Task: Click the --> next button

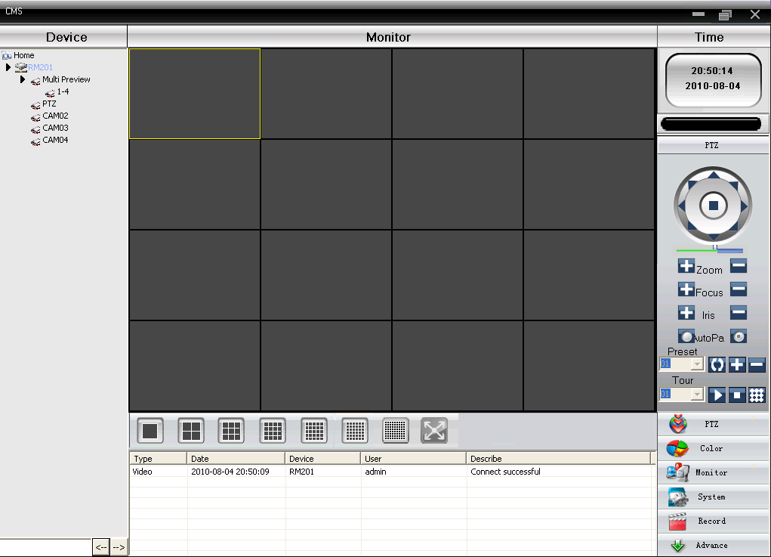Action: [x=119, y=547]
